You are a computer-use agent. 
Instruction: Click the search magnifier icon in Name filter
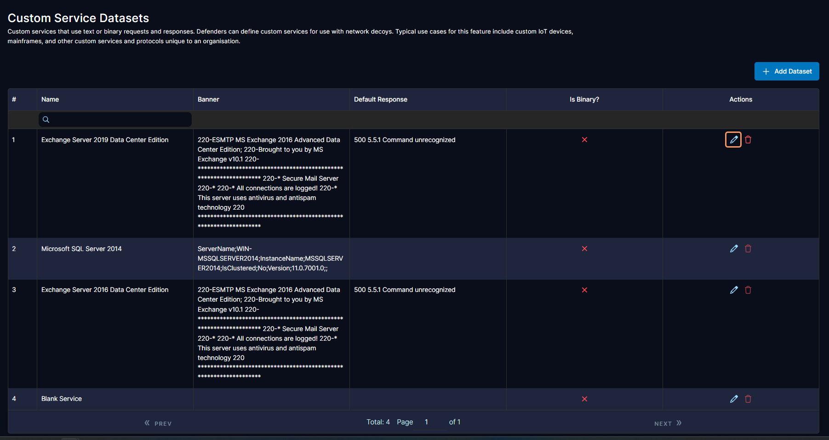(46, 120)
